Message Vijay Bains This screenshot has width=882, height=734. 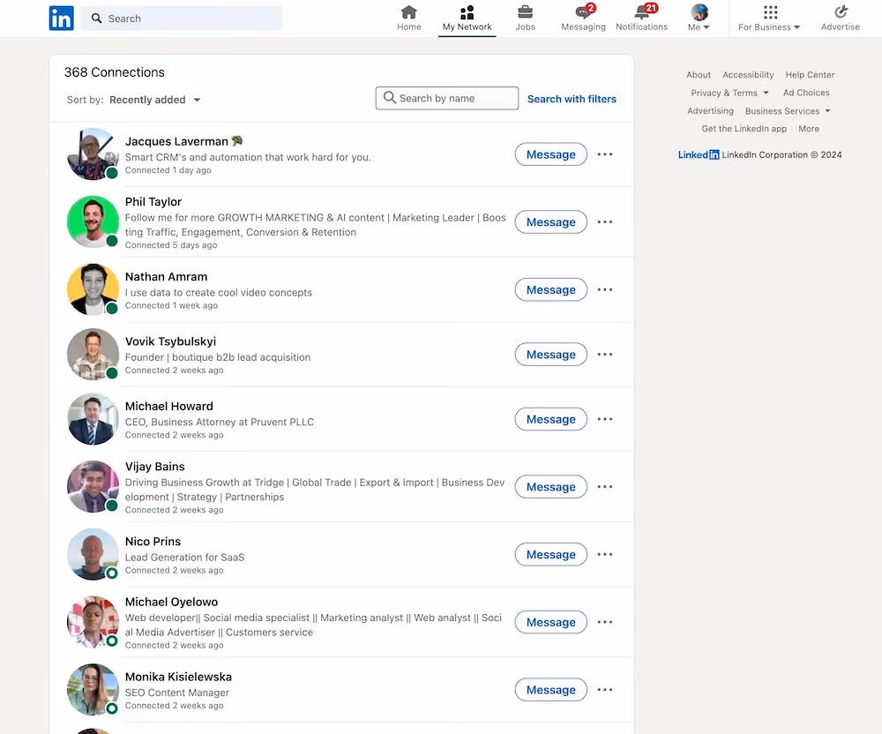[x=550, y=486]
